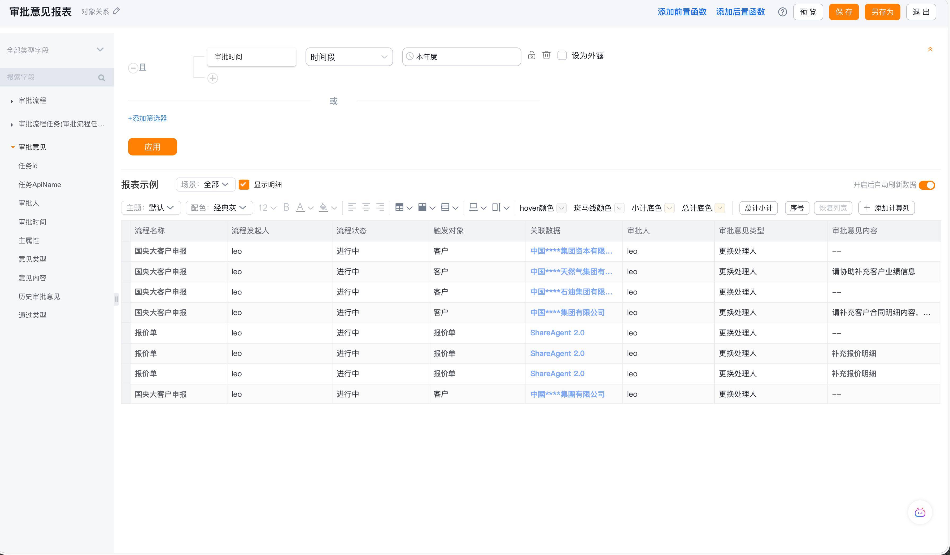Uncheck the 显示明细 checkbox

tap(244, 184)
